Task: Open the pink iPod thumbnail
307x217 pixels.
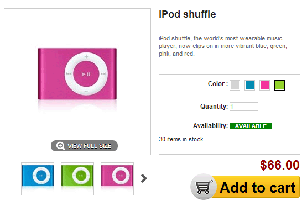Action: point(117,179)
